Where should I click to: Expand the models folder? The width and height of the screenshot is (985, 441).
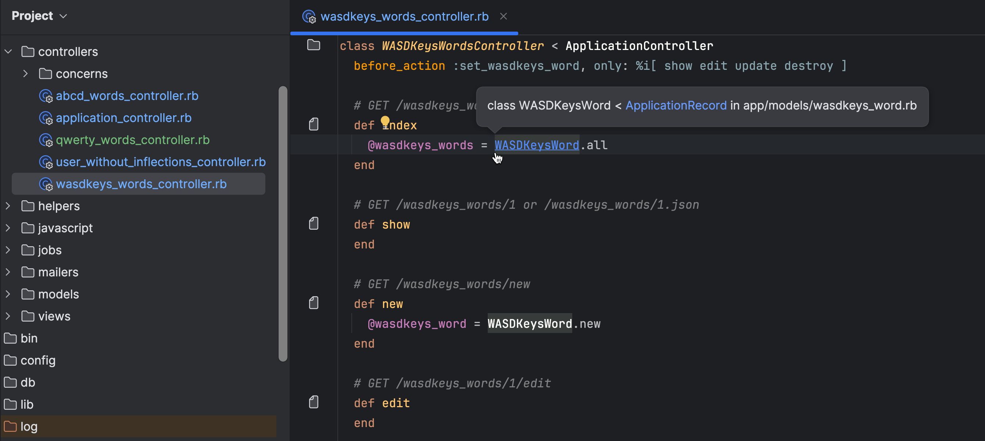click(8, 294)
